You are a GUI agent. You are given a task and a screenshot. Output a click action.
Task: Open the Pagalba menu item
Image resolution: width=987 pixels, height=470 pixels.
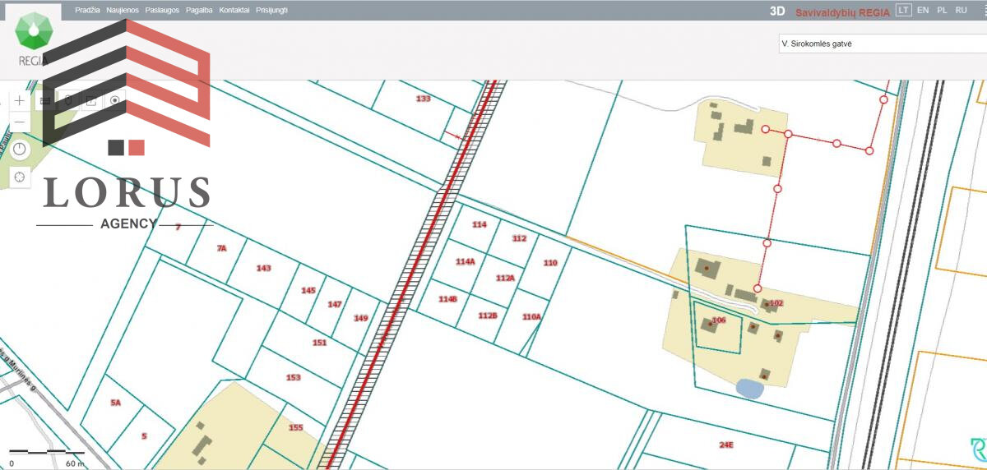[199, 11]
